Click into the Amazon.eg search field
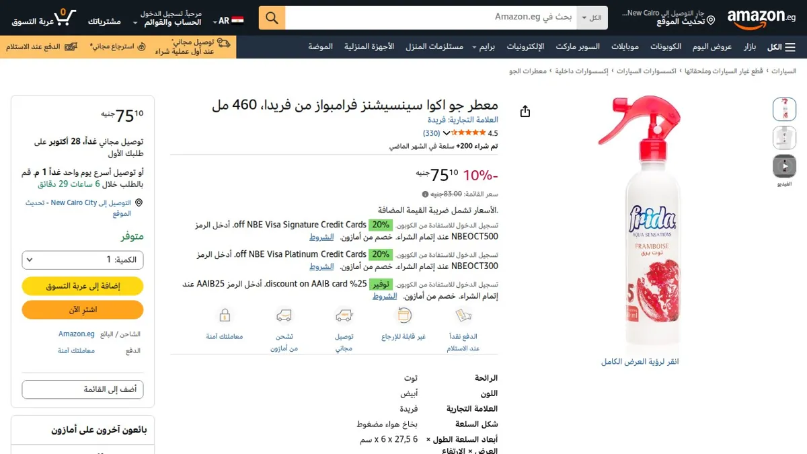The width and height of the screenshot is (807, 454). click(x=431, y=17)
